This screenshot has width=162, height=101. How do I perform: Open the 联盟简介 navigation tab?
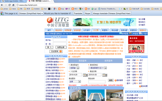[105, 30]
